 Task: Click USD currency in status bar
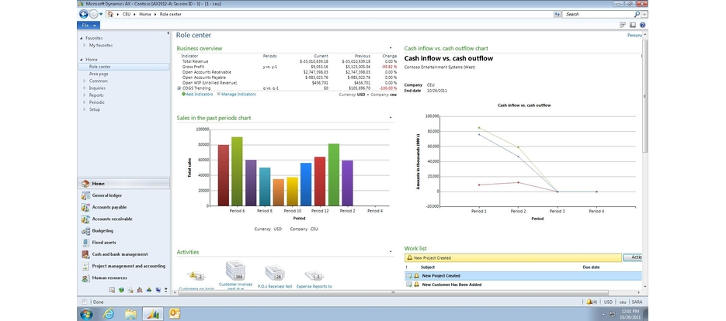tap(607, 302)
